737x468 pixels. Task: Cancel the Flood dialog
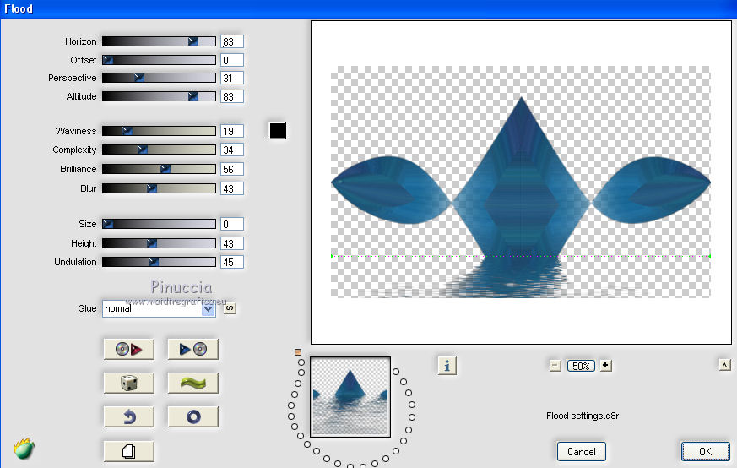click(582, 452)
